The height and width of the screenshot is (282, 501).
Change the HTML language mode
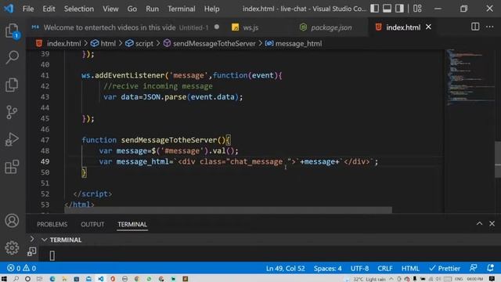[x=410, y=268]
